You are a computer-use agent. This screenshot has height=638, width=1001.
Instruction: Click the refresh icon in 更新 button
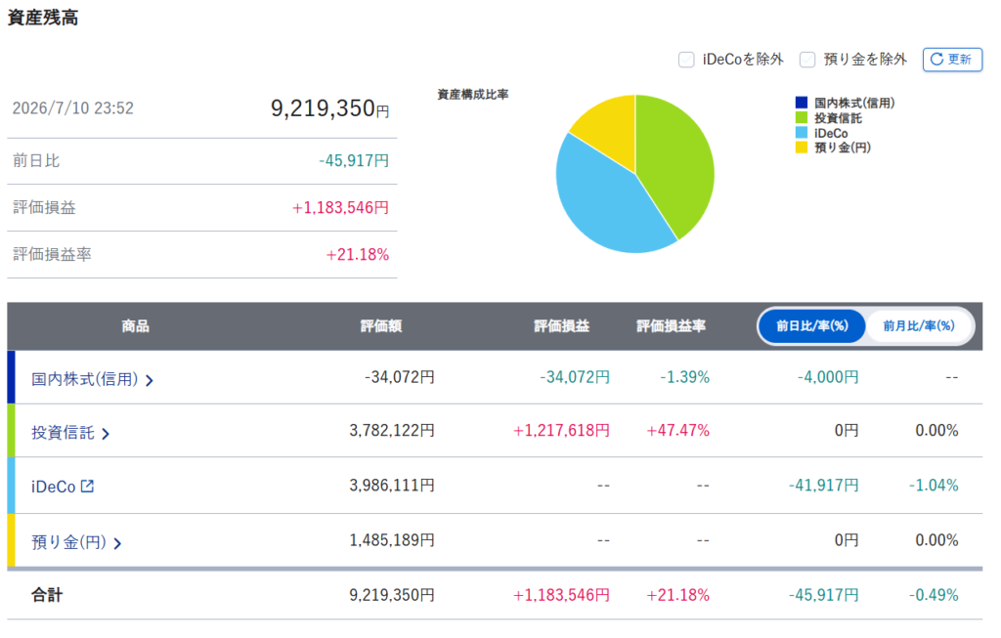point(936,60)
